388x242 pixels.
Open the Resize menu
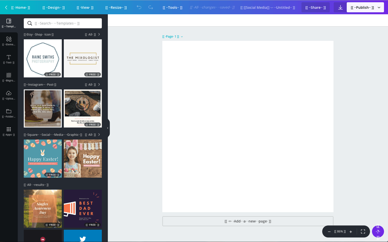click(x=116, y=7)
